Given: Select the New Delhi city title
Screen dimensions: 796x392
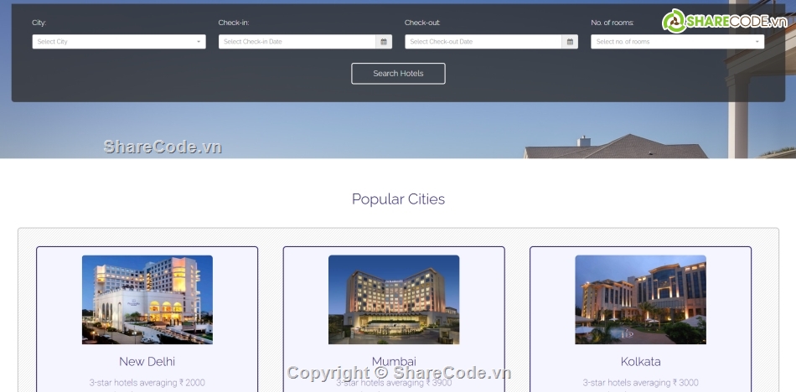Looking at the screenshot, I should tap(147, 362).
